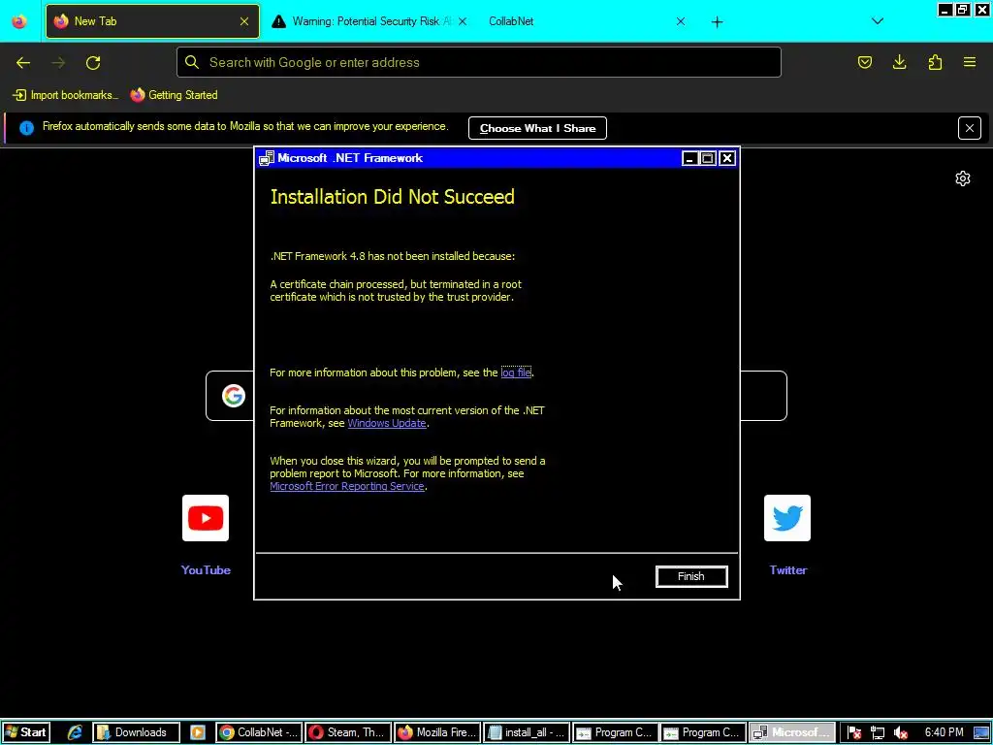Open the log file link
Screen dimensions: 993x745
[x=516, y=372]
